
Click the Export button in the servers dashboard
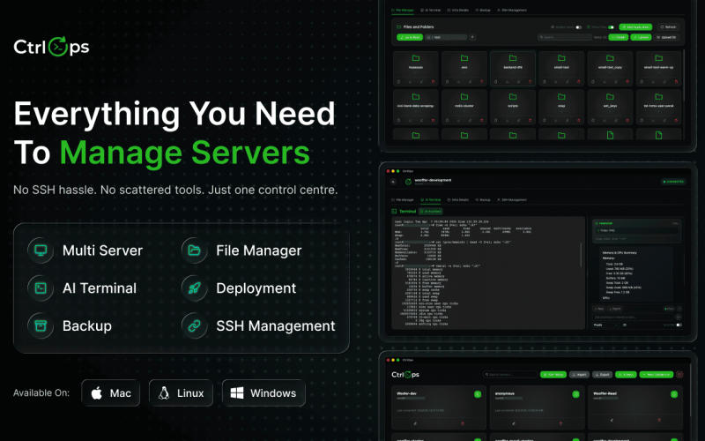602,374
